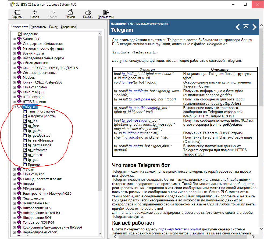Image resolution: width=264 pixels, height=239 pixels.
Task: Open the tg_getmessage link in table
Action: click(x=134, y=121)
